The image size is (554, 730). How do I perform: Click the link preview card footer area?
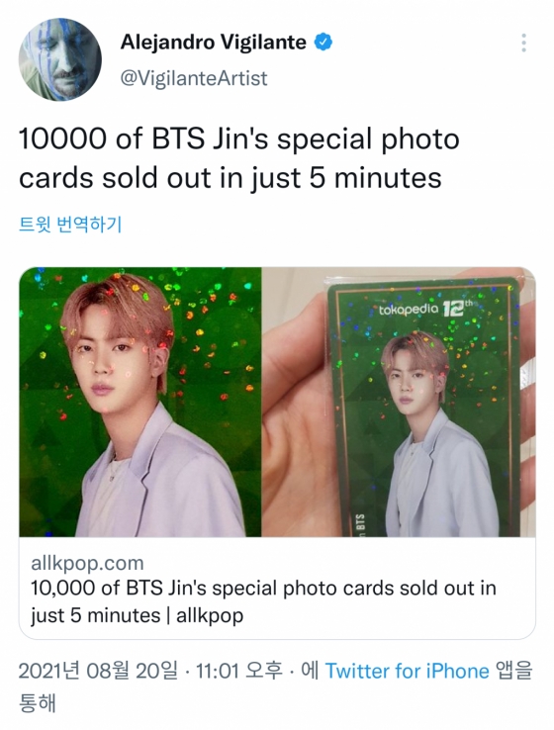(x=277, y=589)
